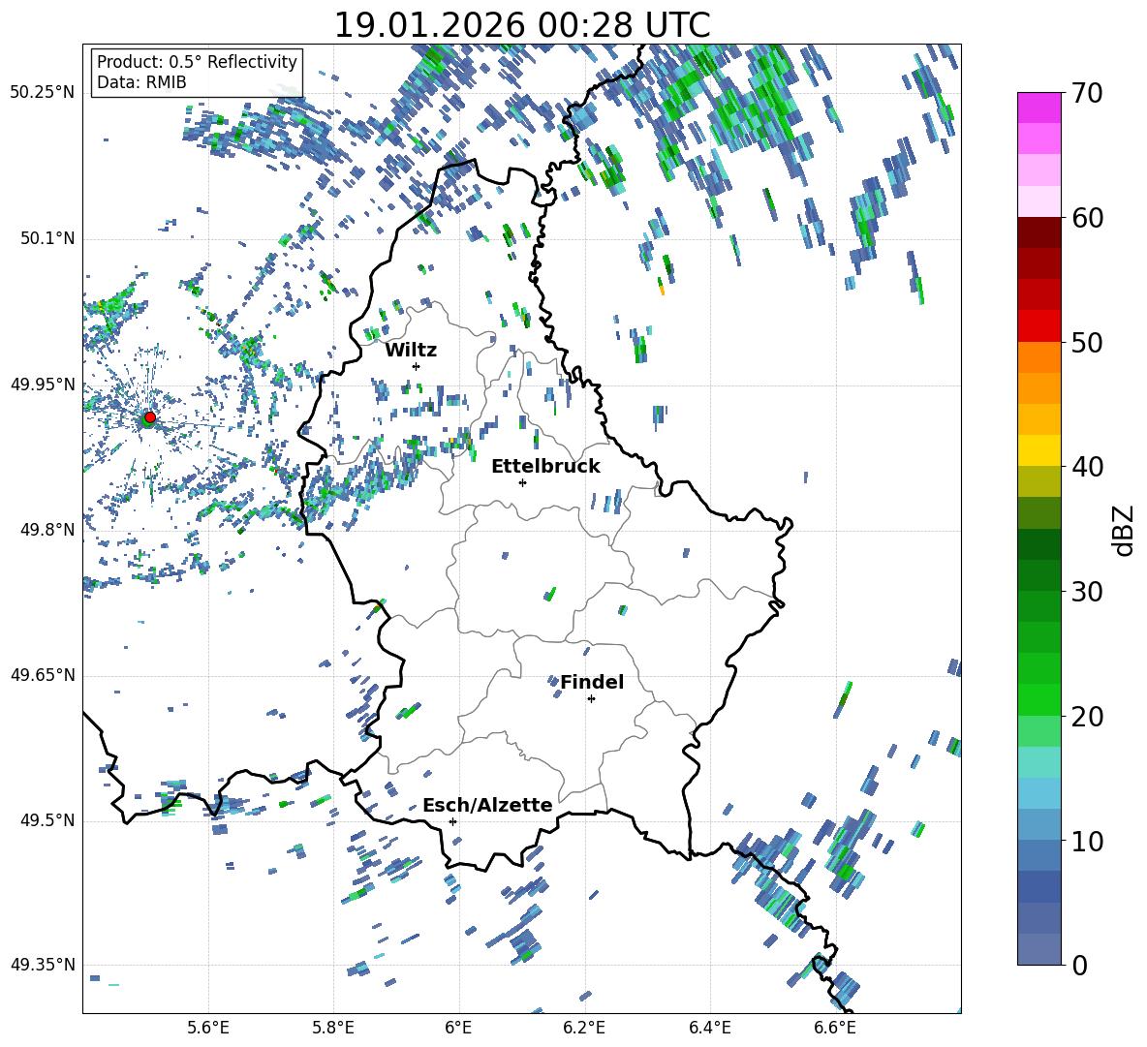This screenshot has width=1147, height=1047.
Task: Pick the yellow 40-42 dBZ colorbar band
Action: click(x=1038, y=450)
